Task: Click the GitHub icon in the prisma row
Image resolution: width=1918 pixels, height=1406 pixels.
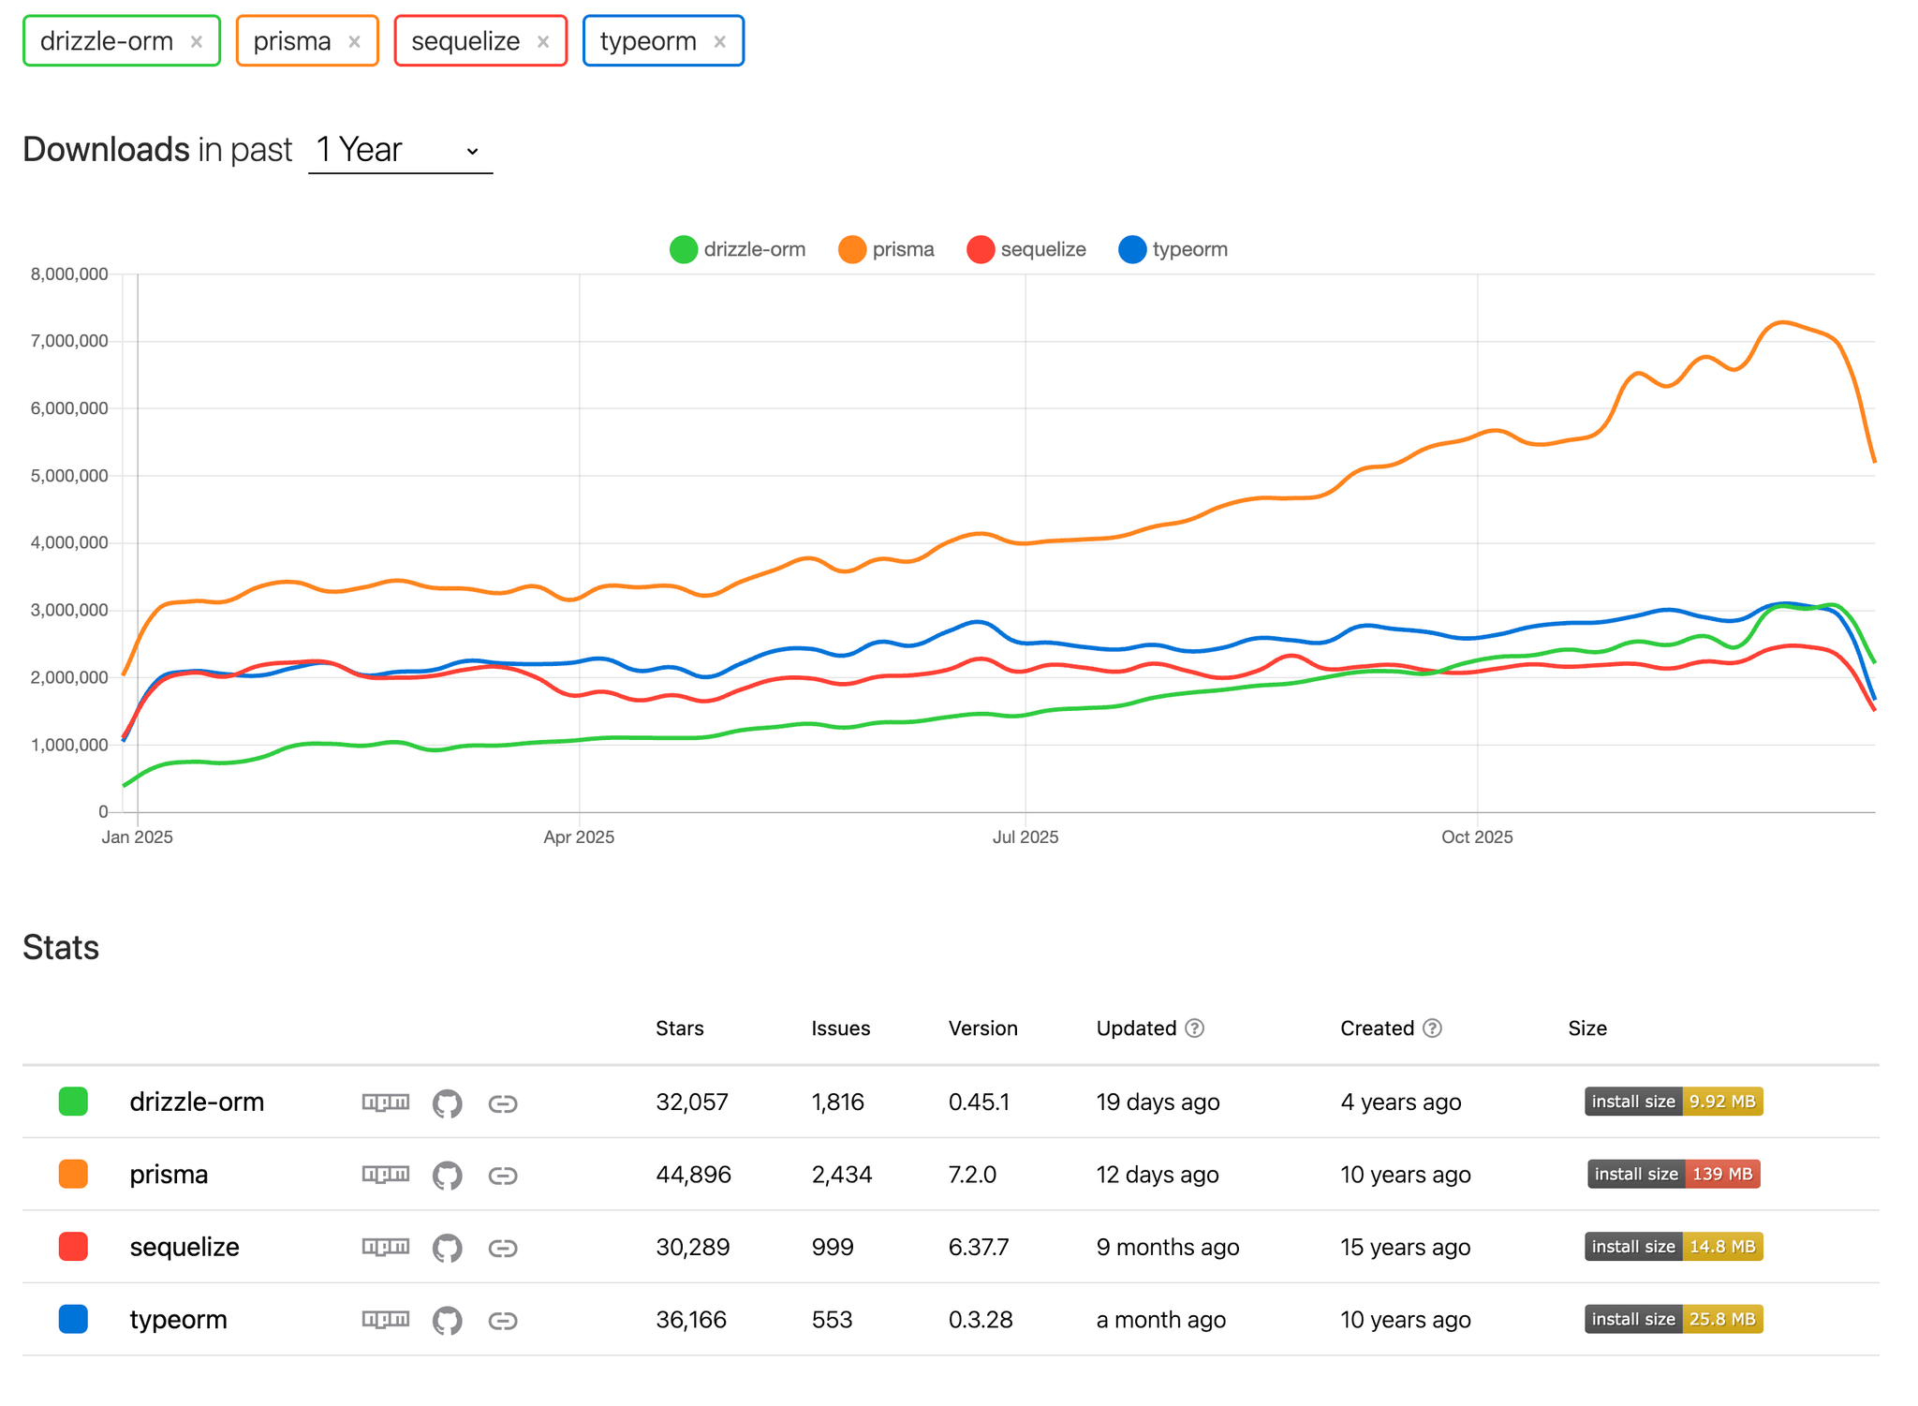Action: point(448,1175)
